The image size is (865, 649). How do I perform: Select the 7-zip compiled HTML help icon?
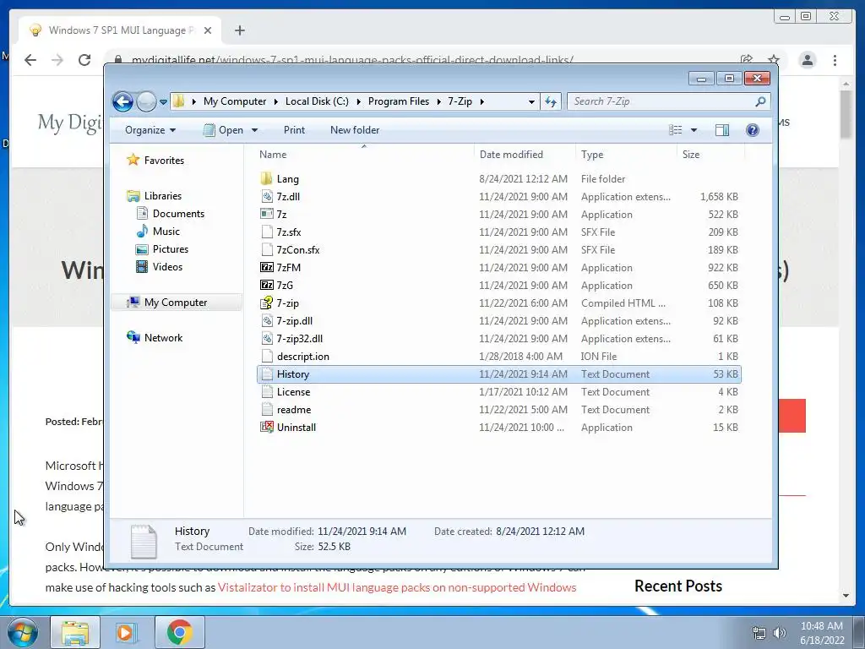pyautogui.click(x=266, y=303)
